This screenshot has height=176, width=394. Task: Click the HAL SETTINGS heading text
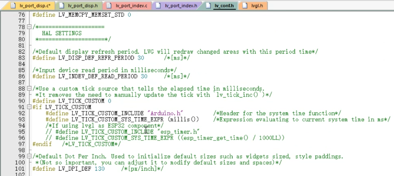tap(62, 33)
